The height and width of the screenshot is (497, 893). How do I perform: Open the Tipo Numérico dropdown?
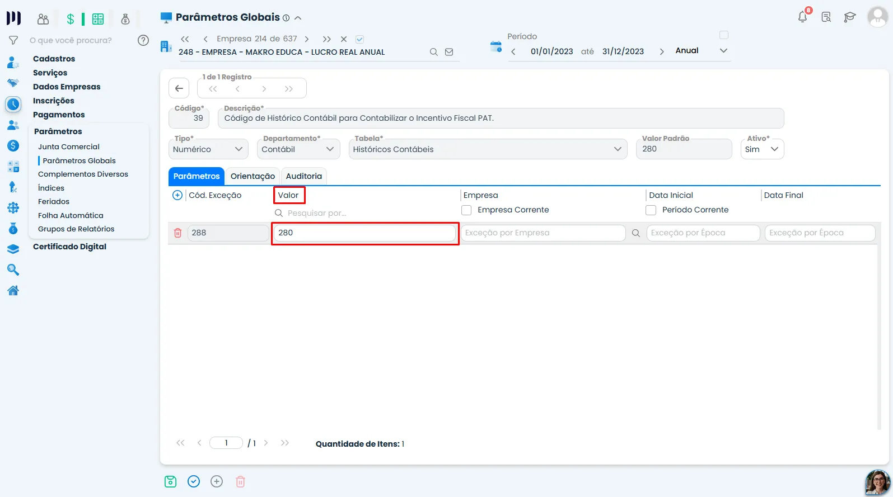(208, 149)
